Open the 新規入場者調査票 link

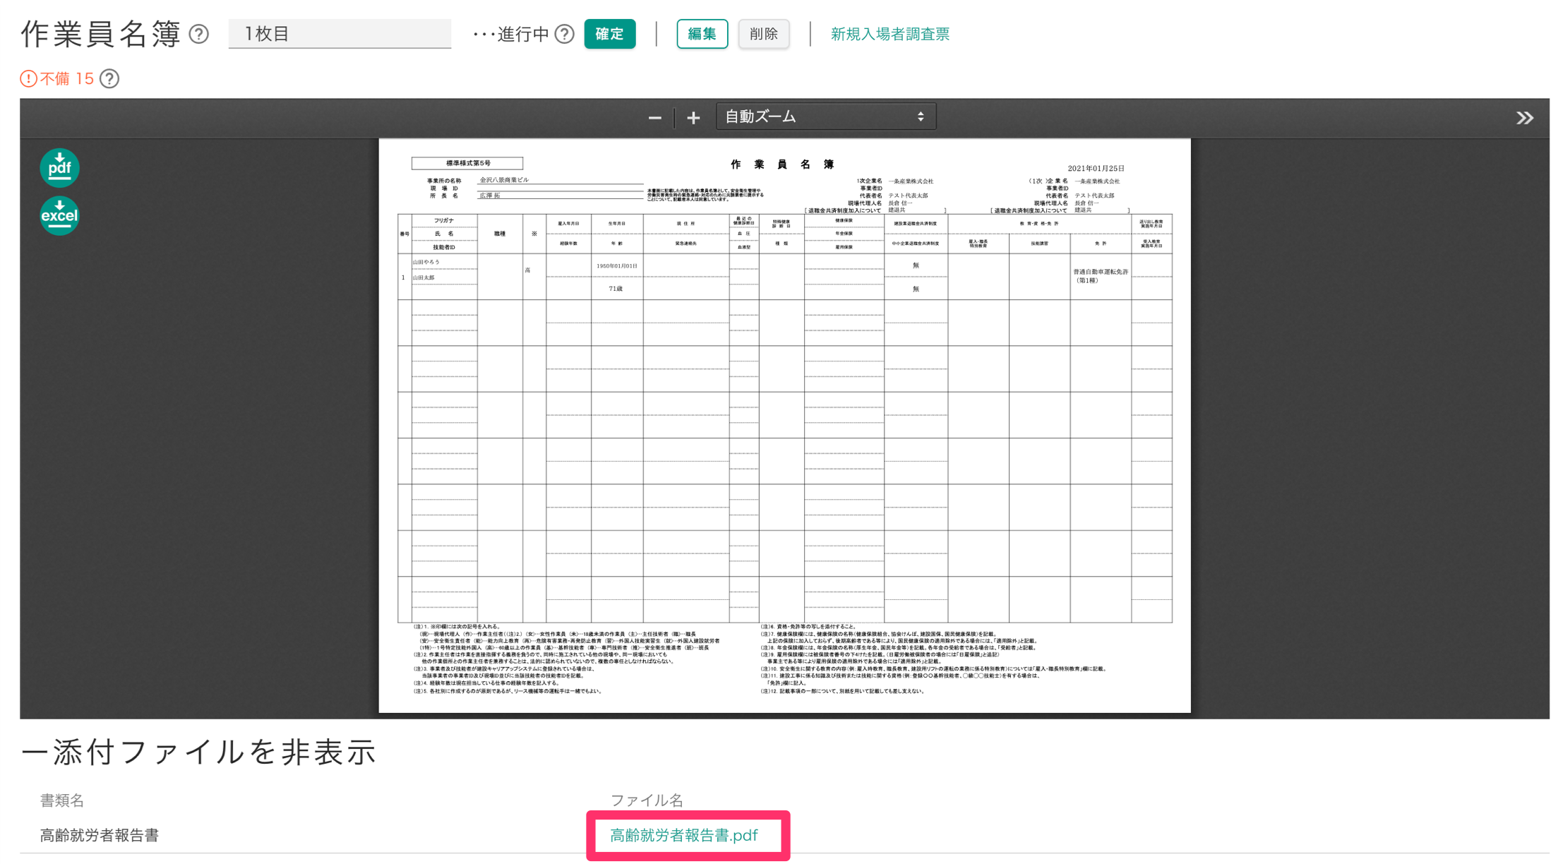click(x=890, y=34)
